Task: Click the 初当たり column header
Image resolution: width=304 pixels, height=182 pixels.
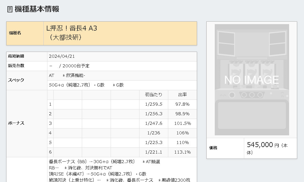Action: click(154, 95)
